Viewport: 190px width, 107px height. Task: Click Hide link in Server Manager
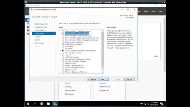click(156, 56)
